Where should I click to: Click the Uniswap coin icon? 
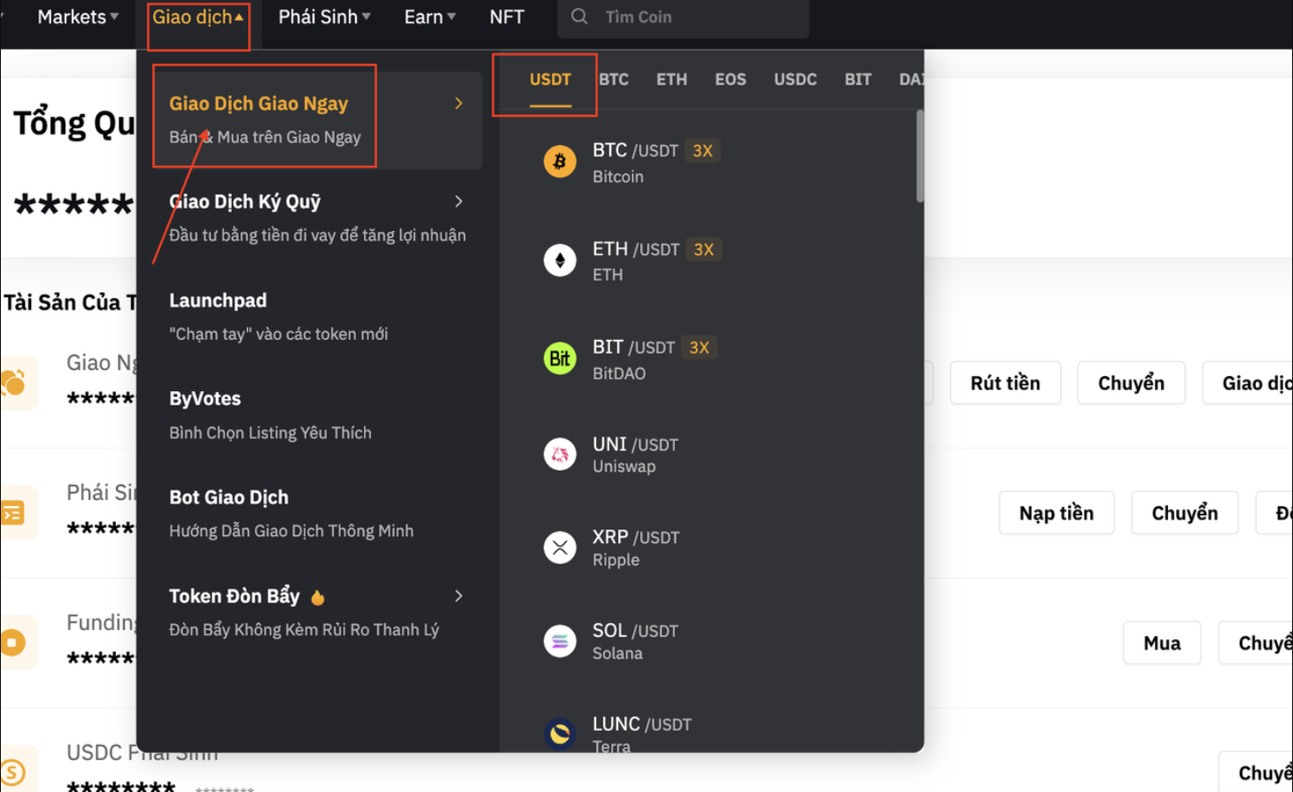(x=560, y=455)
